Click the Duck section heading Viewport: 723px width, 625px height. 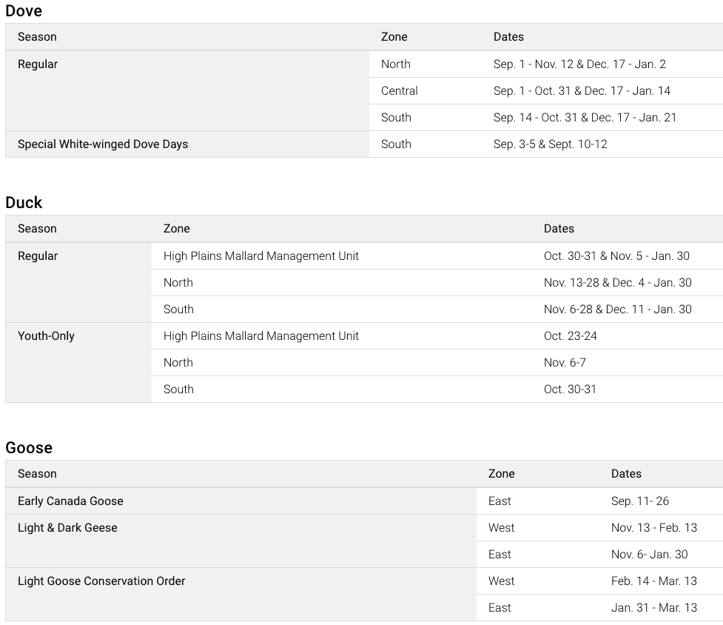pos(24,203)
